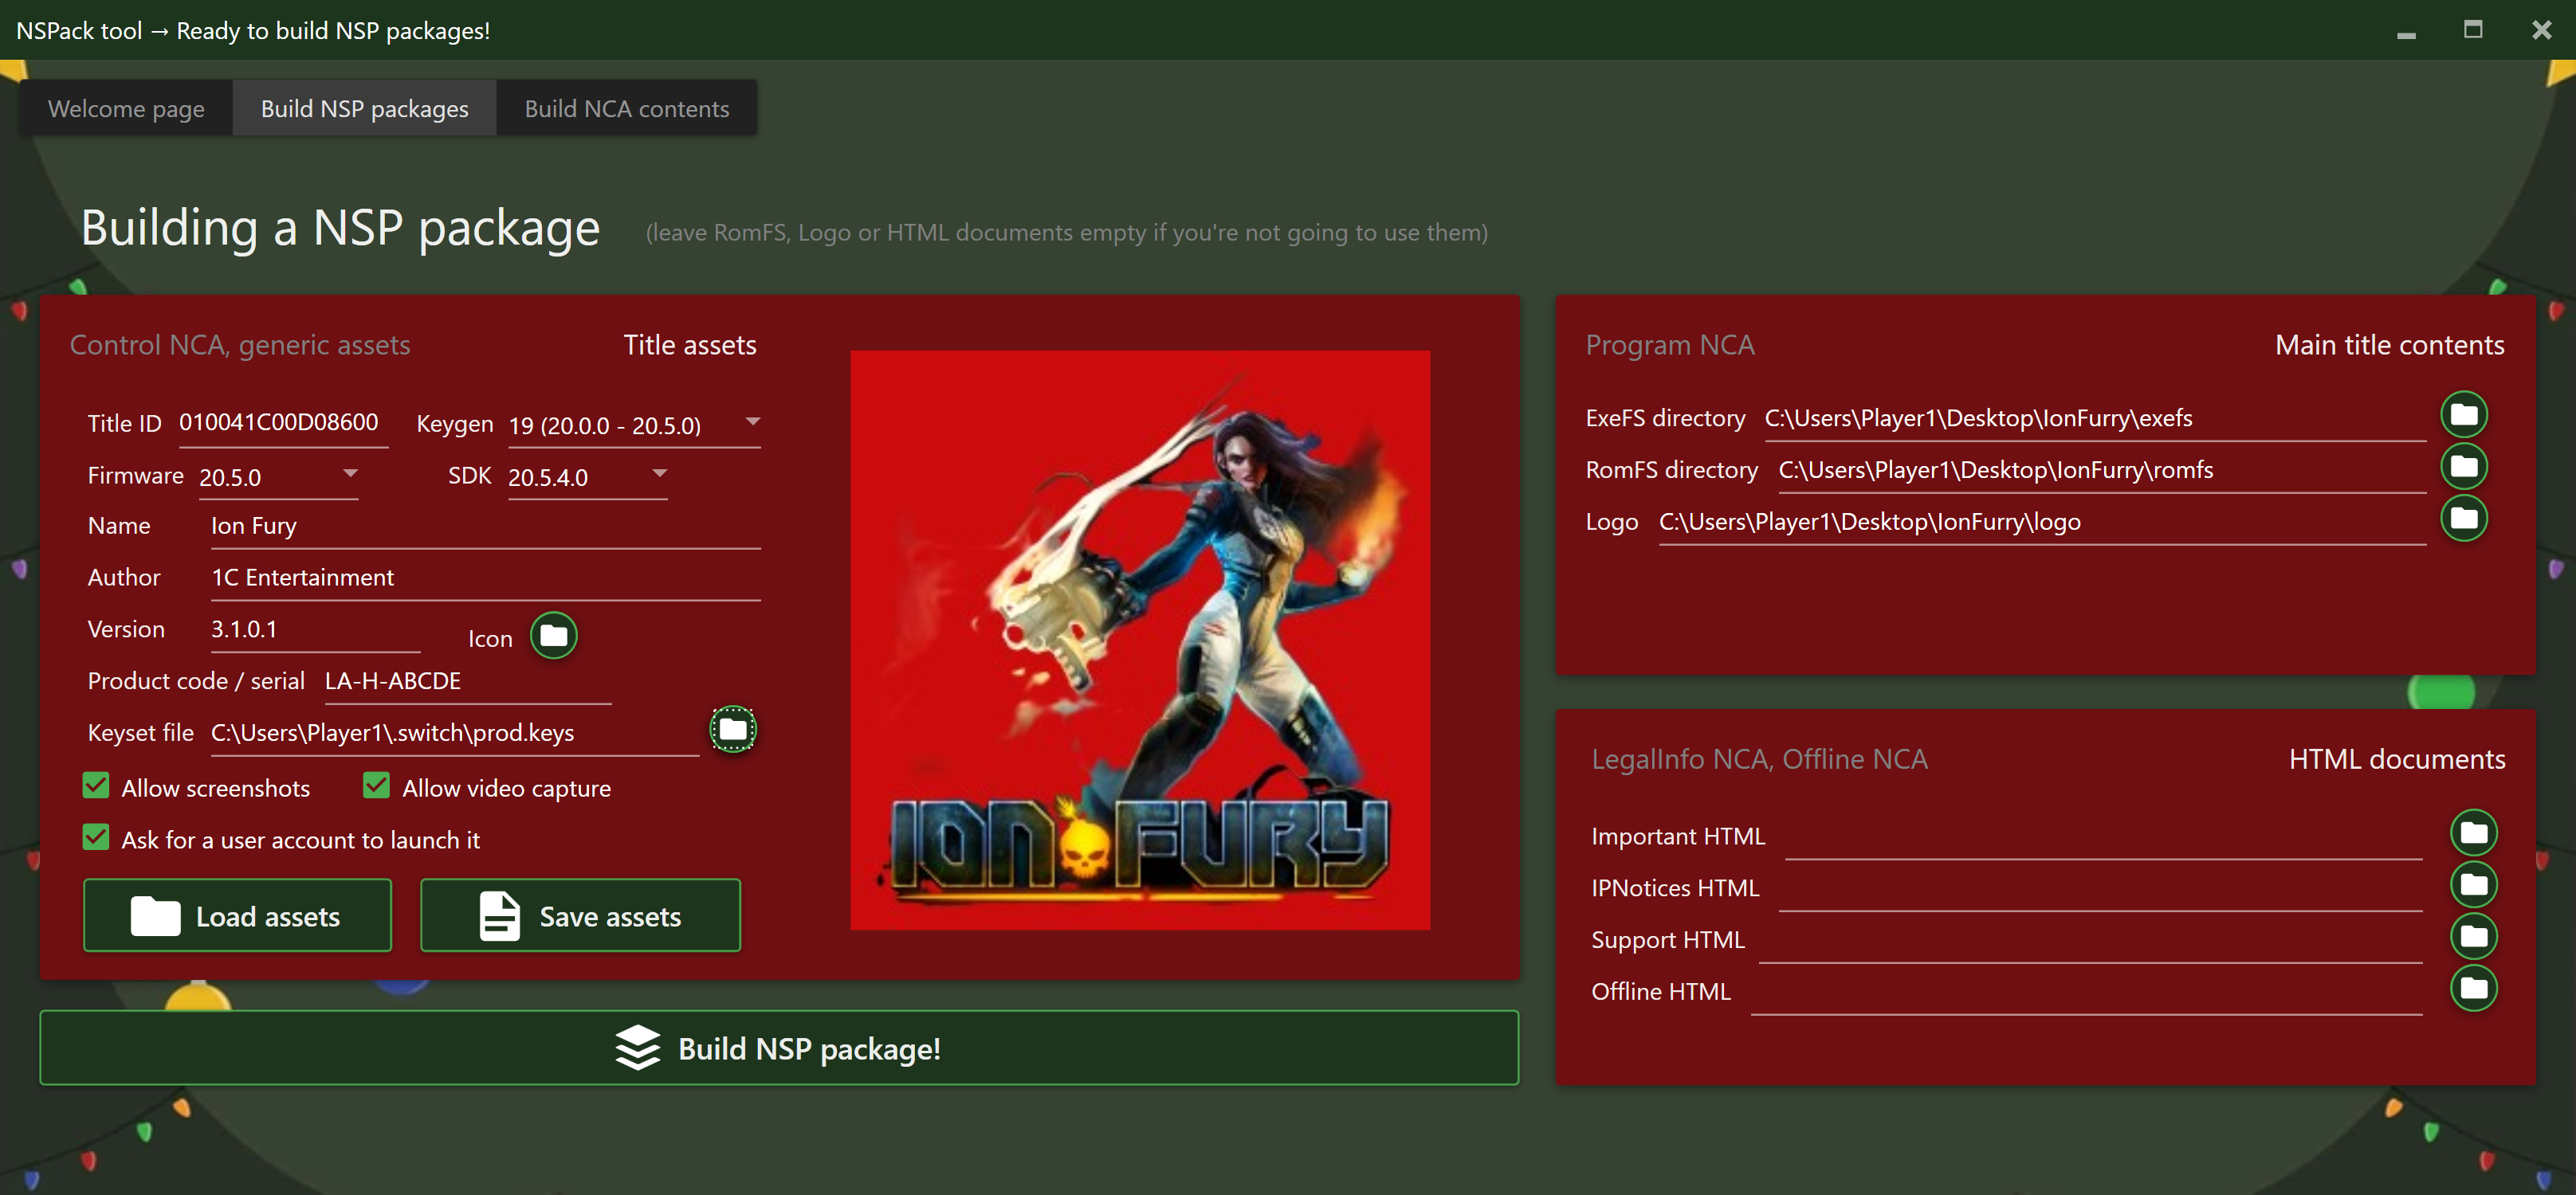2576x1195 pixels.
Task: Open the Keygen dropdown
Action: tap(634, 425)
